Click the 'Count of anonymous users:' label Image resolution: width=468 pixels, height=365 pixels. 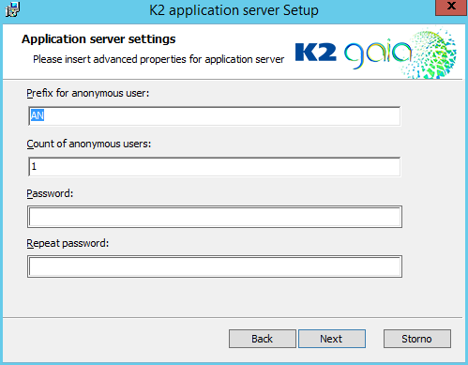(89, 144)
